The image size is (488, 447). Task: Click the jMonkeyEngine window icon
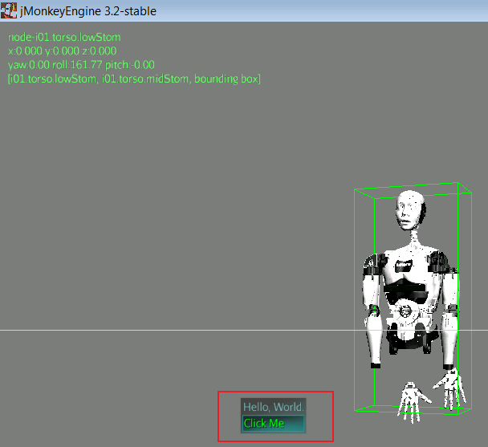click(9, 10)
